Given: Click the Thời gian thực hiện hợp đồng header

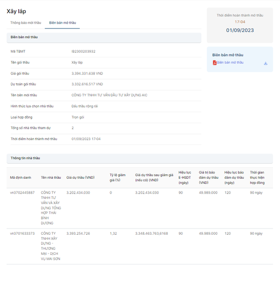Looking at the screenshot, I should pyautogui.click(x=257, y=177).
